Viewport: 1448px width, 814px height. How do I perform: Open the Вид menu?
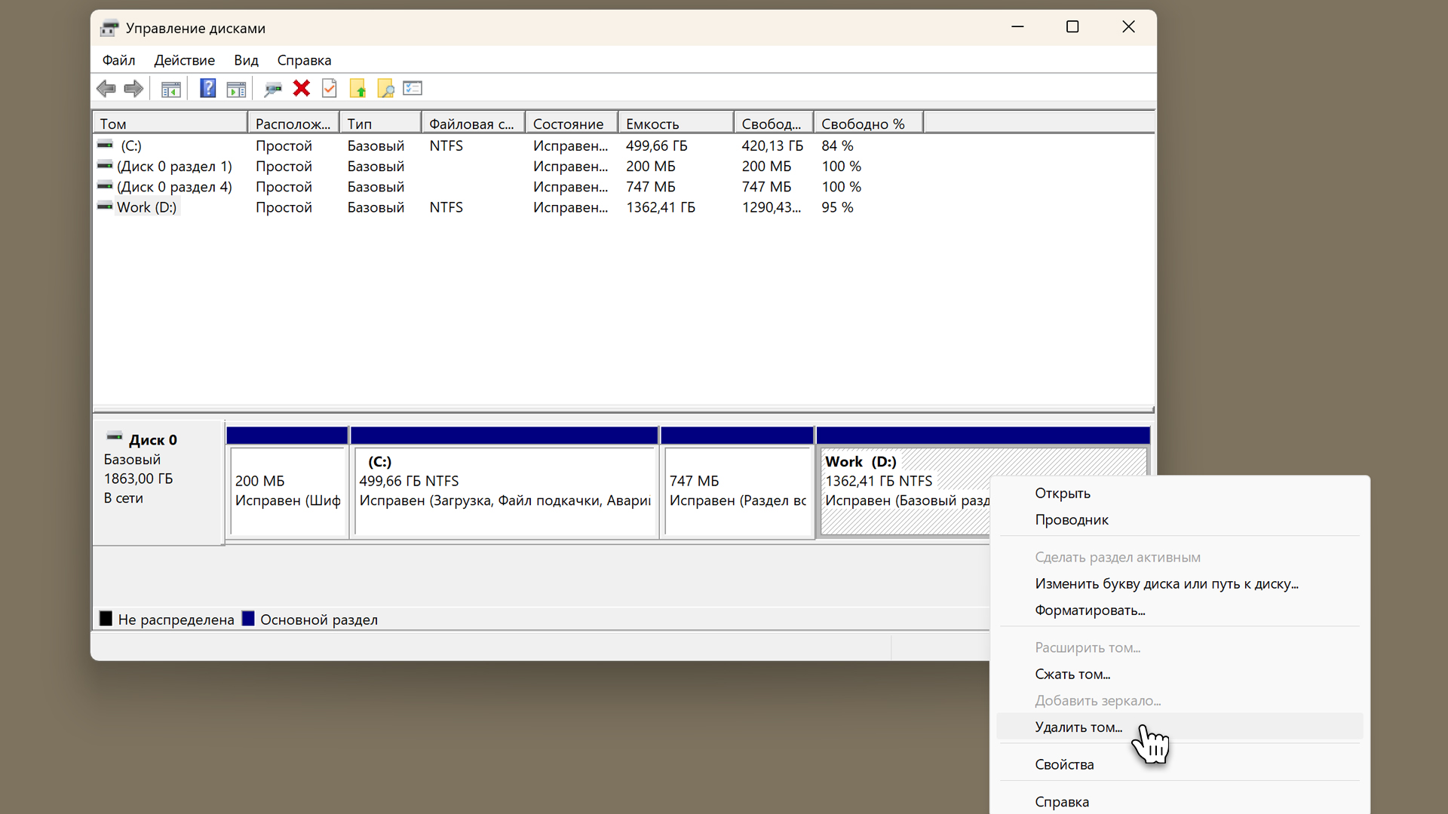pos(246,60)
